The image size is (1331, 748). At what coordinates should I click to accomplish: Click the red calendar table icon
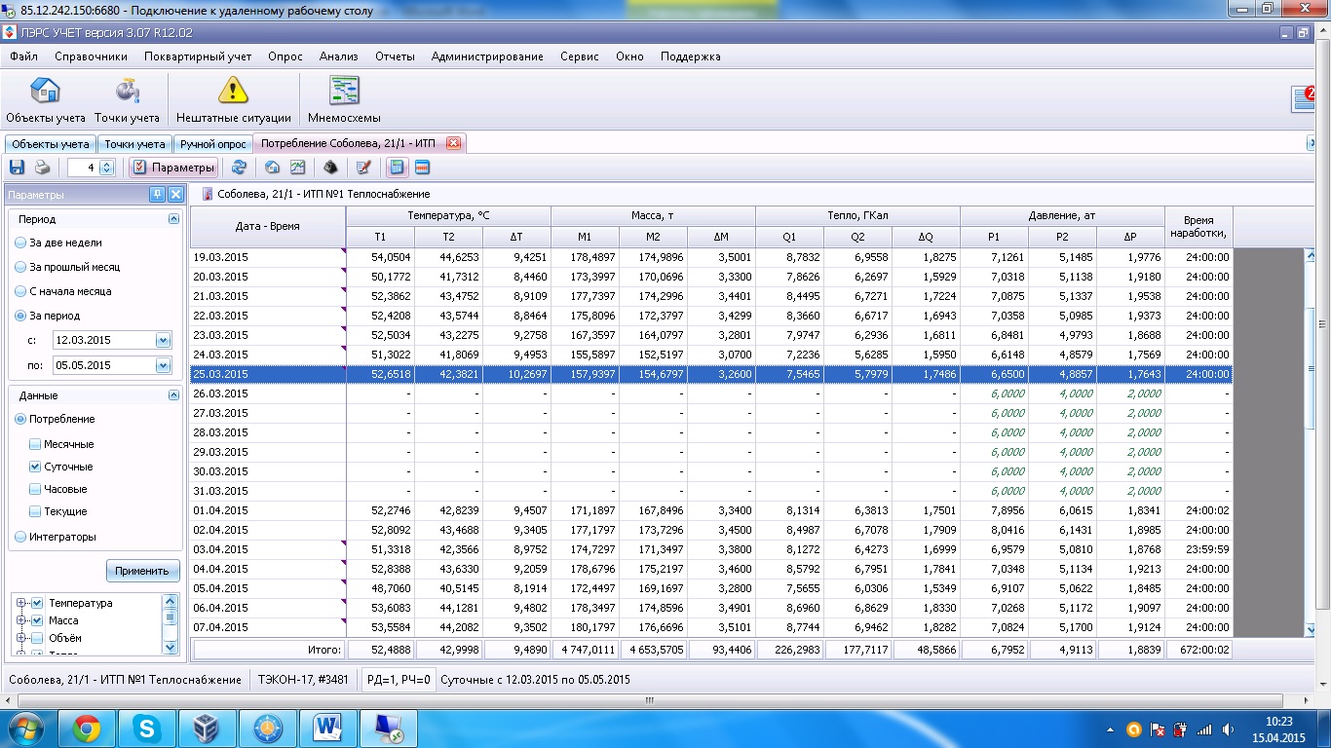422,168
